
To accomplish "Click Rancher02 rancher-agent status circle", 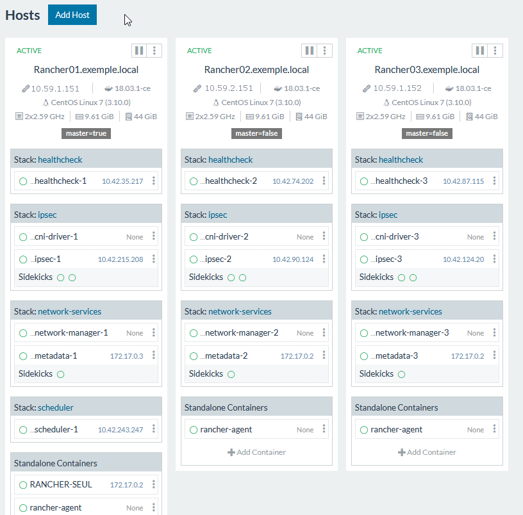I will [194, 430].
